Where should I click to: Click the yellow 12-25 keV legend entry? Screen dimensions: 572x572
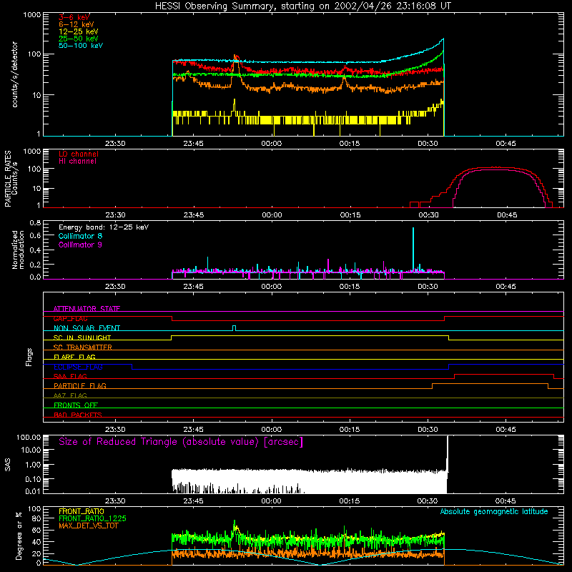(x=79, y=31)
